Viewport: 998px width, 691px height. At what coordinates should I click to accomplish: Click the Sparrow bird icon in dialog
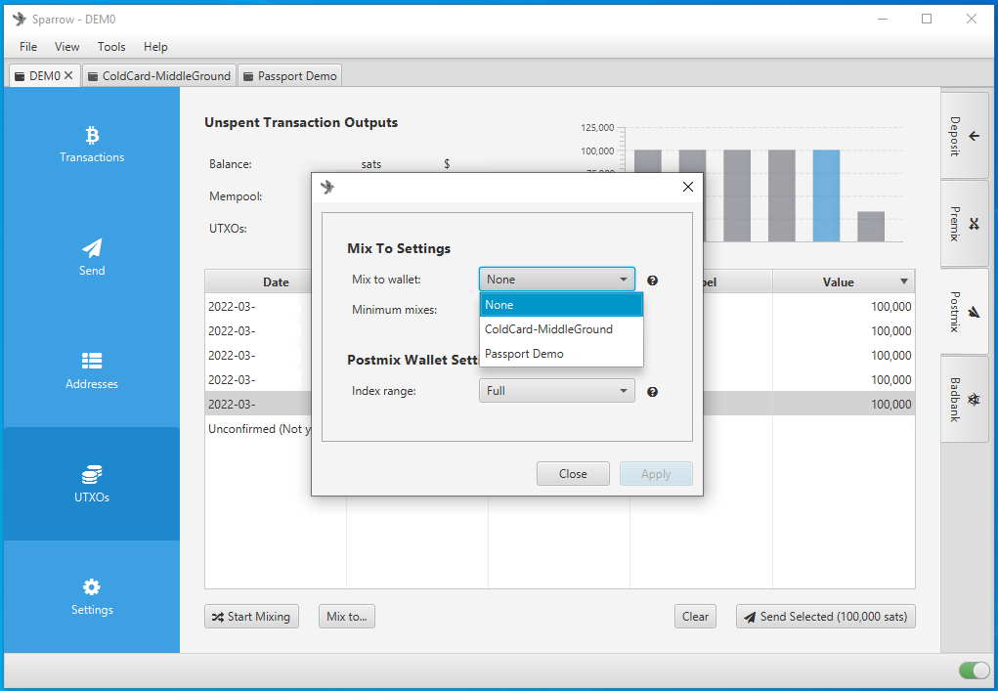pos(327,187)
